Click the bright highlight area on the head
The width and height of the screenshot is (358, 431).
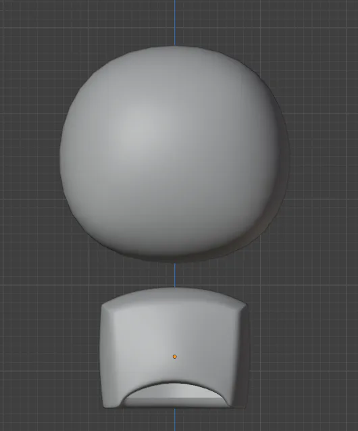pos(143,124)
